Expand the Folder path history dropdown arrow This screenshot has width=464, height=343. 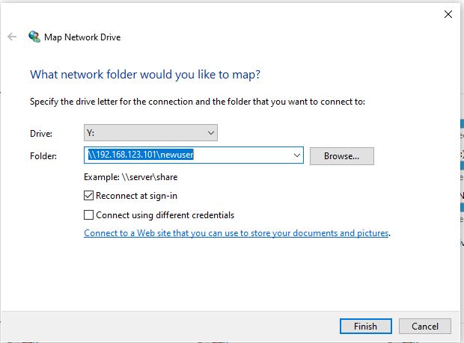297,155
